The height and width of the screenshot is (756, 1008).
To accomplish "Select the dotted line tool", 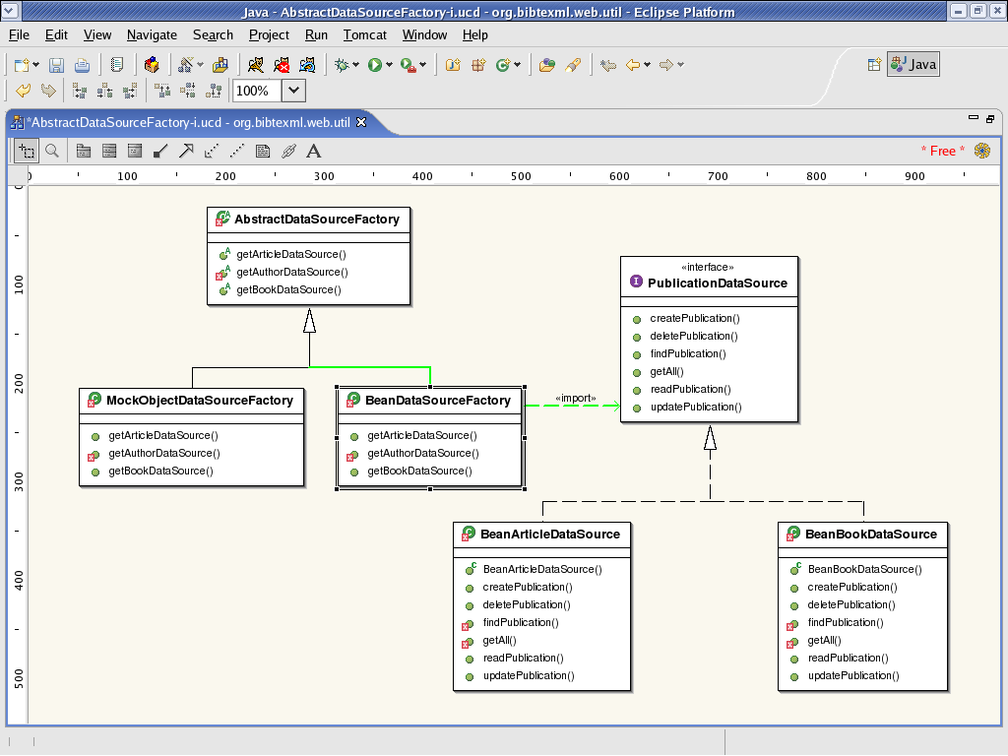I will pyautogui.click(x=237, y=151).
